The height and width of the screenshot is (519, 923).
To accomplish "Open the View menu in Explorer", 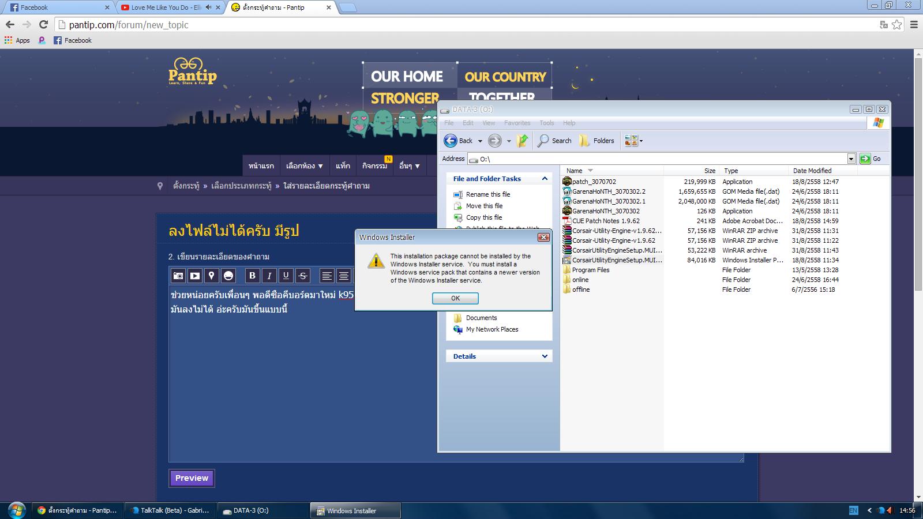I will point(489,123).
